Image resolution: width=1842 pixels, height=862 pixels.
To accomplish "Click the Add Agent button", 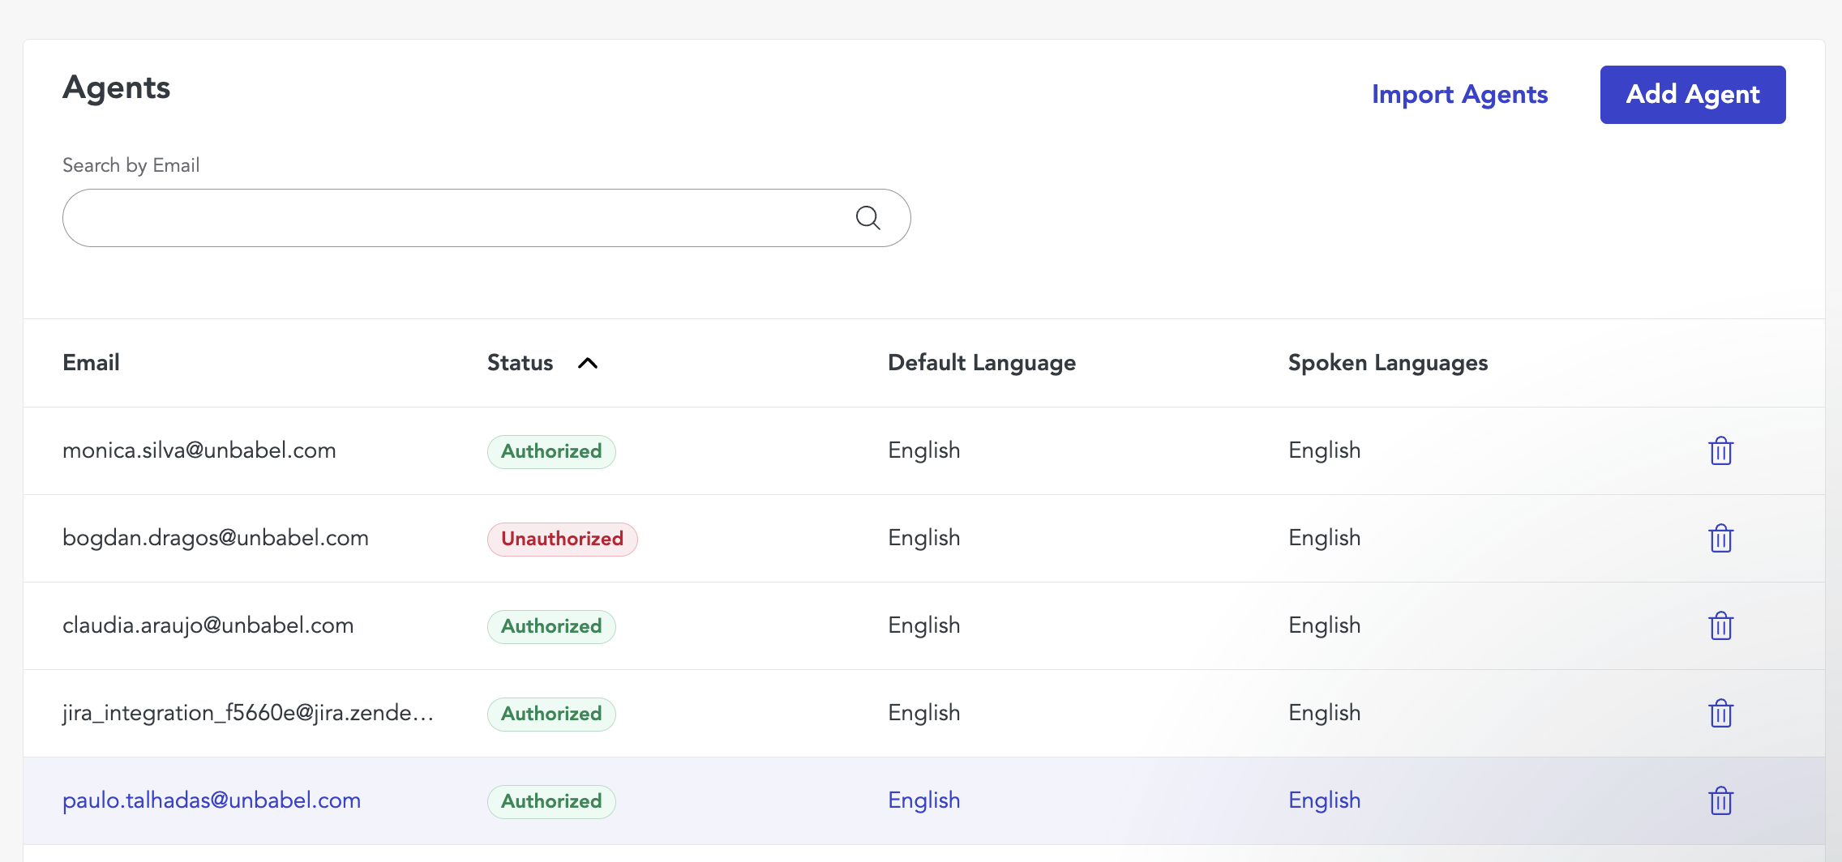I will point(1693,95).
